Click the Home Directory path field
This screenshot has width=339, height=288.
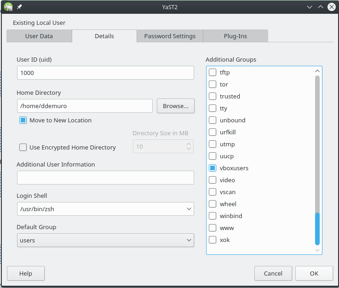click(x=85, y=106)
